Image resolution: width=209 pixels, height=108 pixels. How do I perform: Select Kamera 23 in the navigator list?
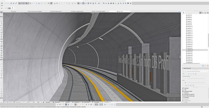(x=190, y=50)
